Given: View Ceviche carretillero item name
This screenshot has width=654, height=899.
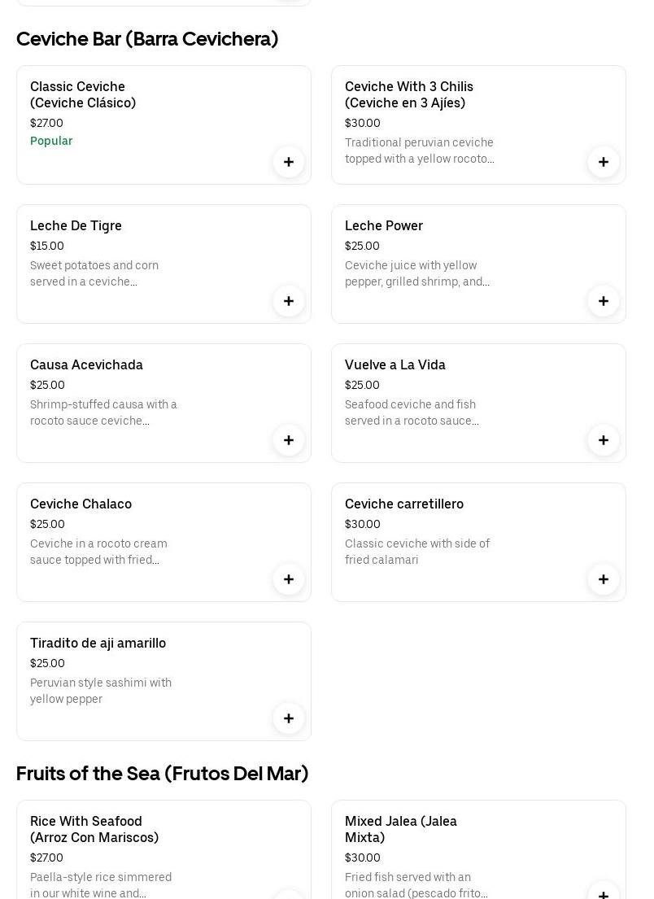Looking at the screenshot, I should (404, 504).
